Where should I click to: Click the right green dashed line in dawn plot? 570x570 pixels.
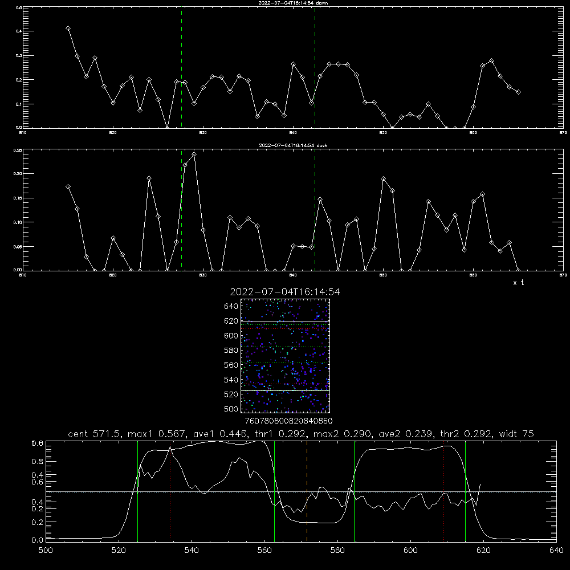point(315,67)
